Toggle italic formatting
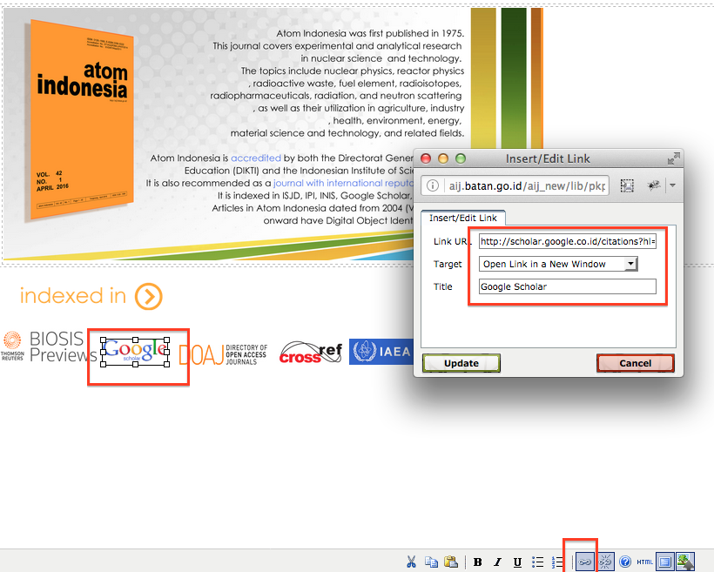Viewport: 714px width, 572px height. [497, 562]
